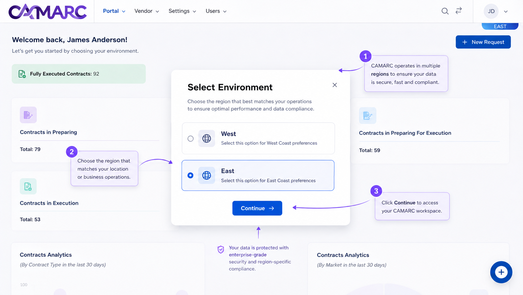This screenshot has height=295, width=523.
Task: Click the JD user avatar
Action: [x=491, y=11]
